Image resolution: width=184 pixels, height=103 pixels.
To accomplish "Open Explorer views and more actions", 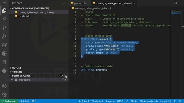I will point(64,3).
